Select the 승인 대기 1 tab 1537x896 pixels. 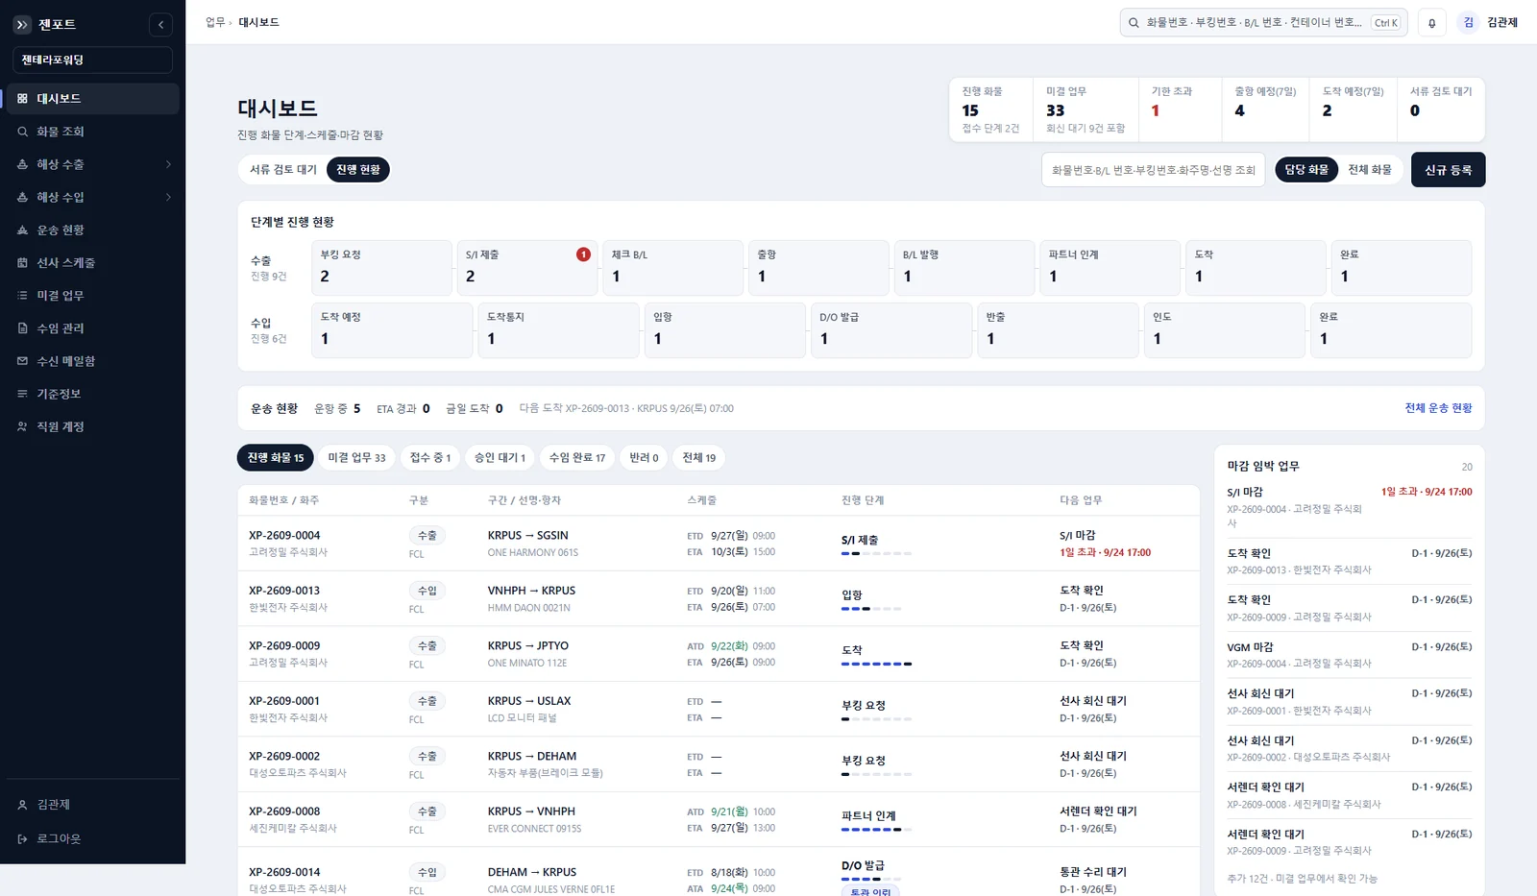tap(500, 458)
